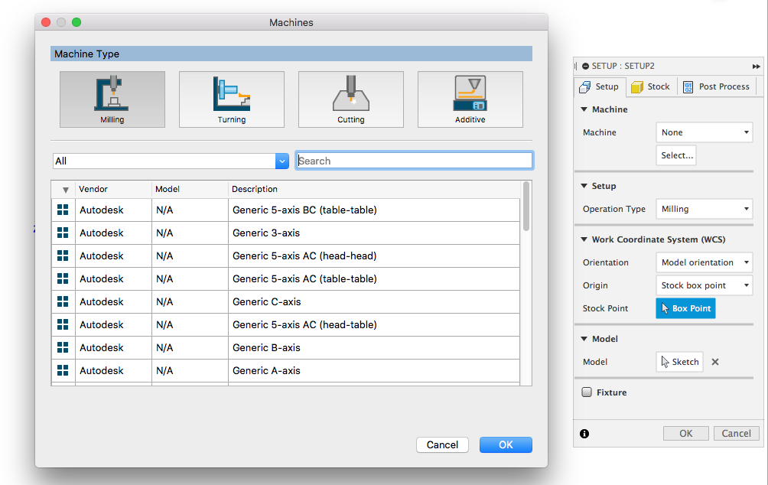
Task: Open the Orientation Model orientation dropdown
Action: pyautogui.click(x=705, y=262)
